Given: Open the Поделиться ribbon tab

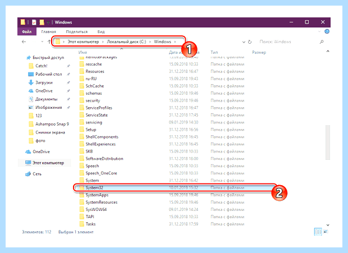Looking at the screenshot, I should pyautogui.click(x=77, y=32).
